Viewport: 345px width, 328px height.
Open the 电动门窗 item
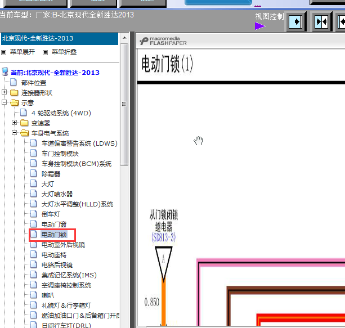[x=54, y=224]
